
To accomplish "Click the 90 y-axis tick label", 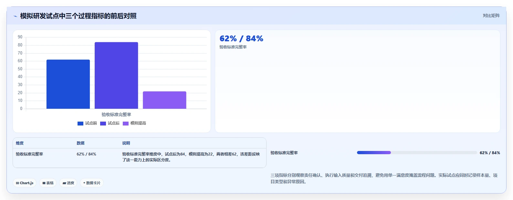I will [20, 37].
